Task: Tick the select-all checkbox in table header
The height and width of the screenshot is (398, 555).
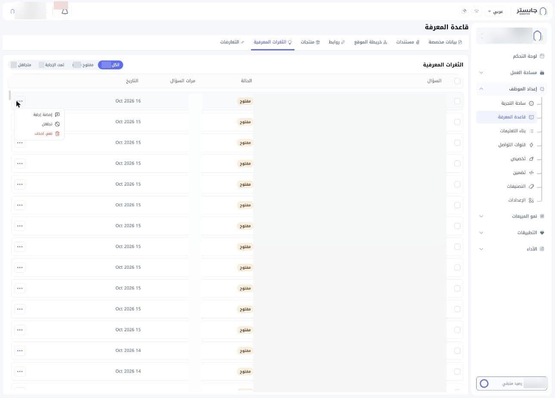Action: click(x=457, y=81)
